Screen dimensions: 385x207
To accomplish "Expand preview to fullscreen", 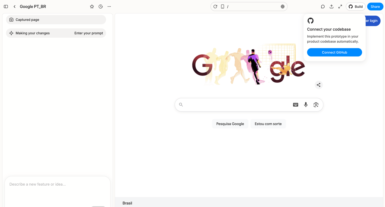I will tap(340, 7).
